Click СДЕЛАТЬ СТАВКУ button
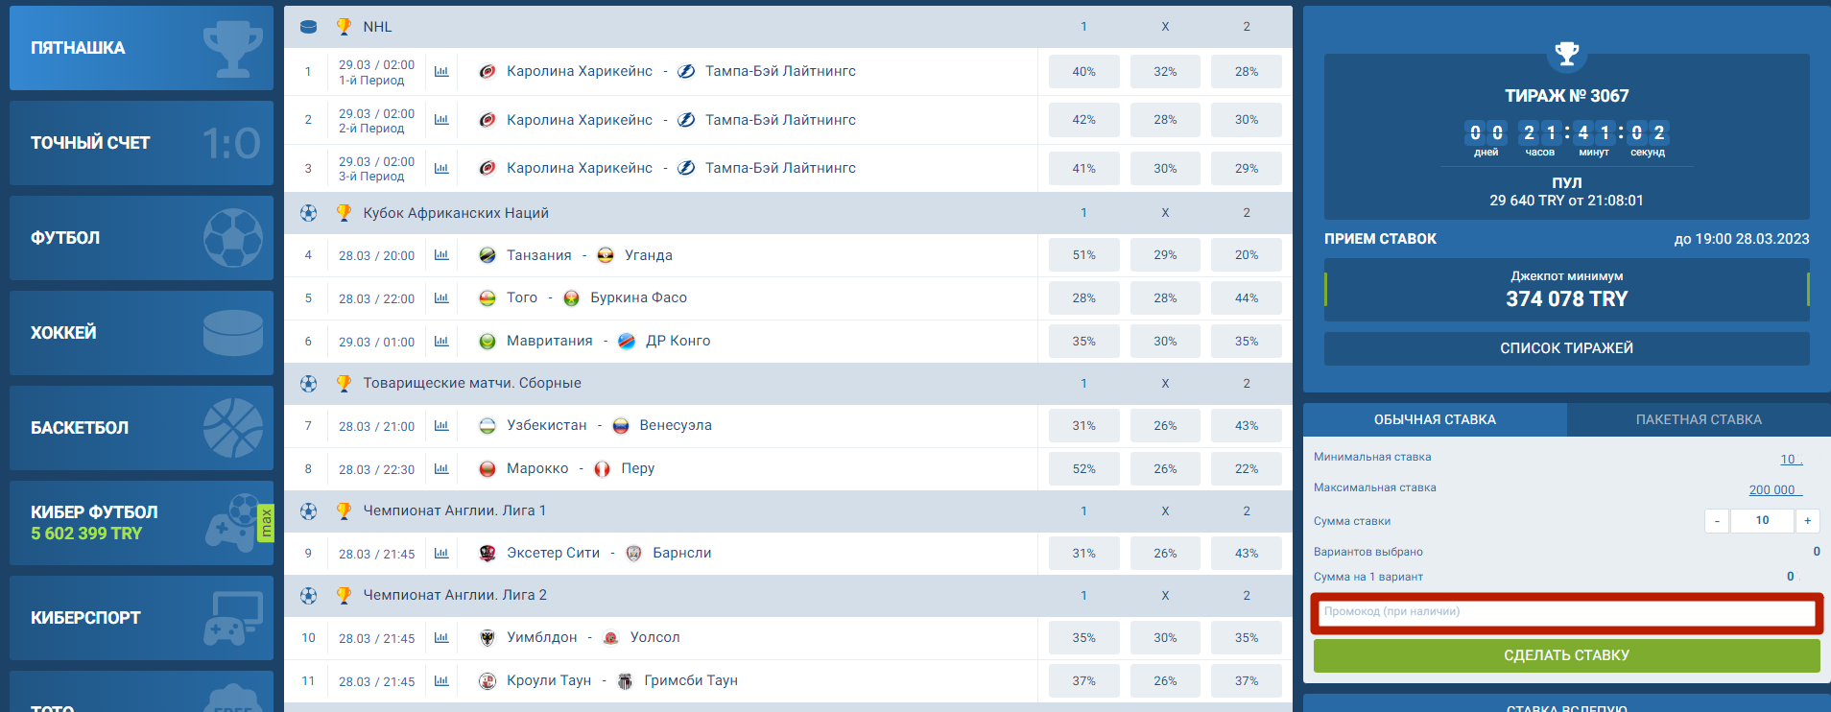 1566,655
